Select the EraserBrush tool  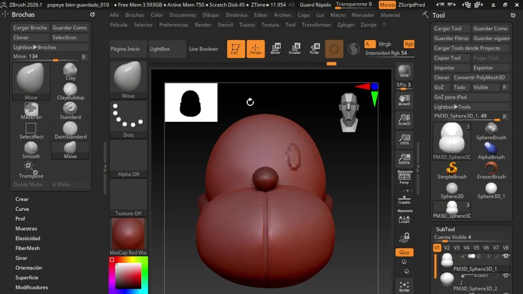click(491, 170)
